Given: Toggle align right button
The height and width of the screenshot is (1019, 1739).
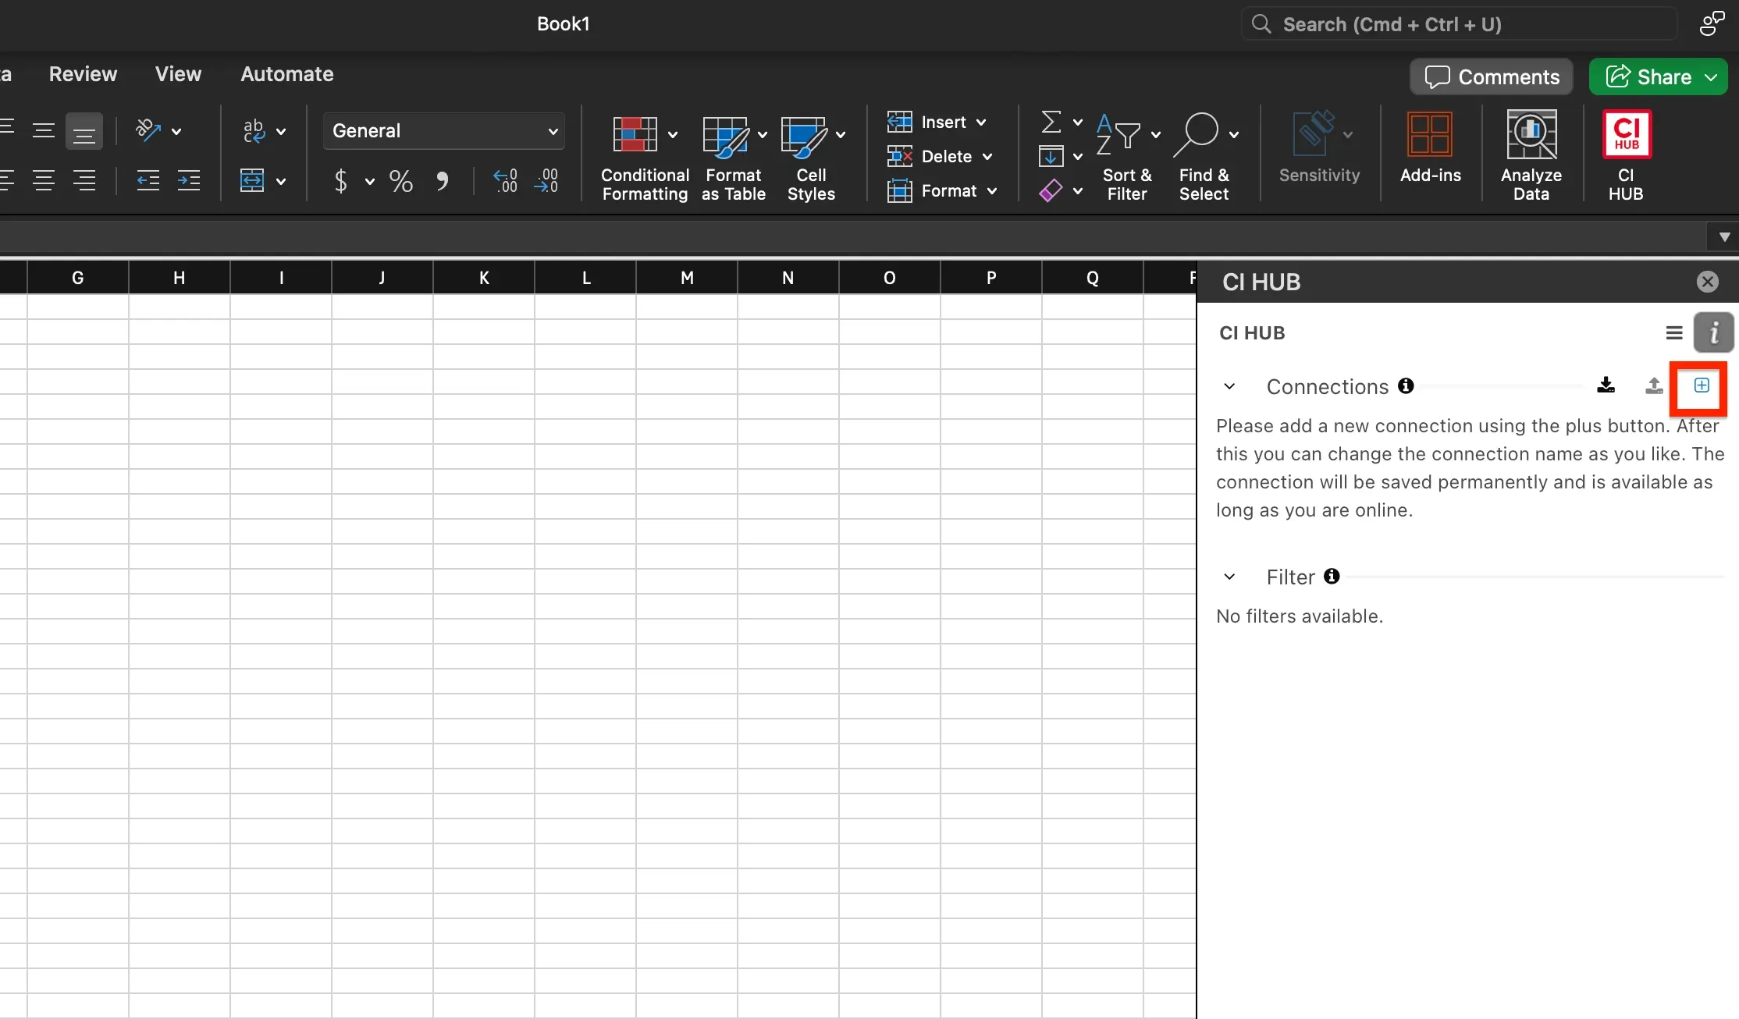Looking at the screenshot, I should (x=84, y=181).
